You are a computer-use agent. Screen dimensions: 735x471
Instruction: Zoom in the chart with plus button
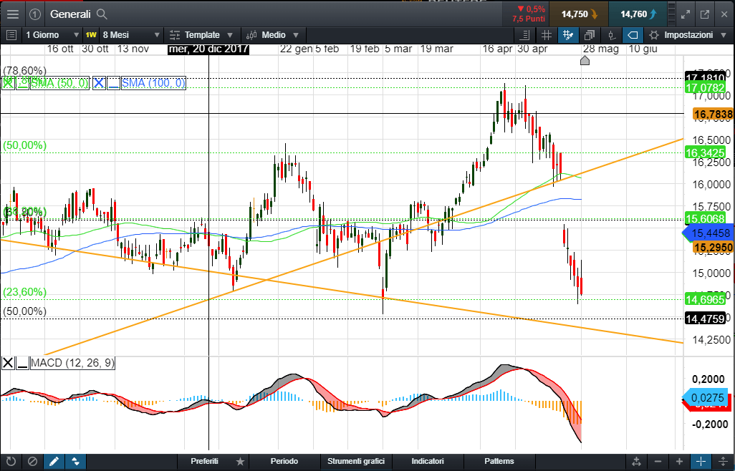tap(679, 462)
